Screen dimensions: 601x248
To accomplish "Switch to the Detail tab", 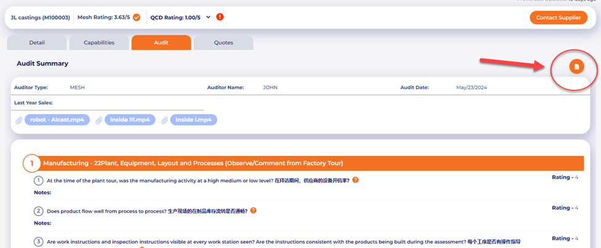I will click(36, 43).
